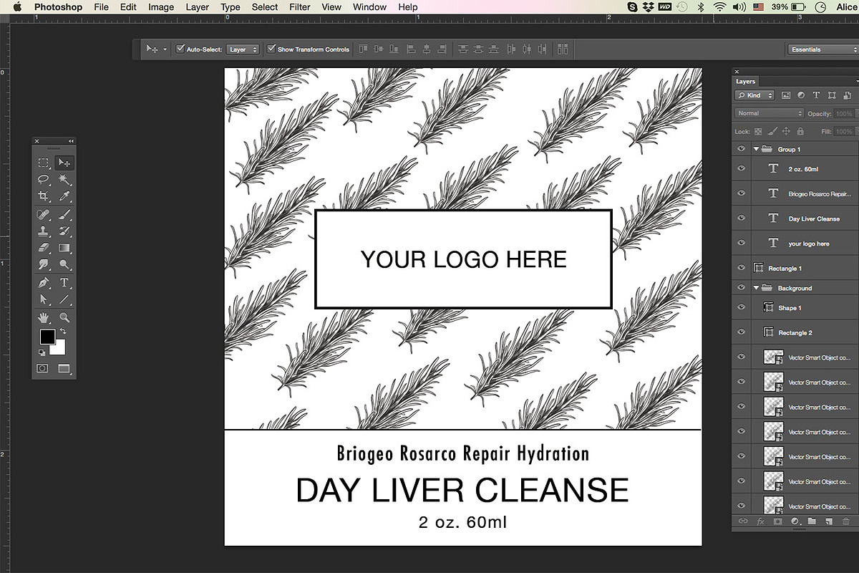Screen dimensions: 859x573
Task: Switch to the Layers tab
Action: point(745,82)
